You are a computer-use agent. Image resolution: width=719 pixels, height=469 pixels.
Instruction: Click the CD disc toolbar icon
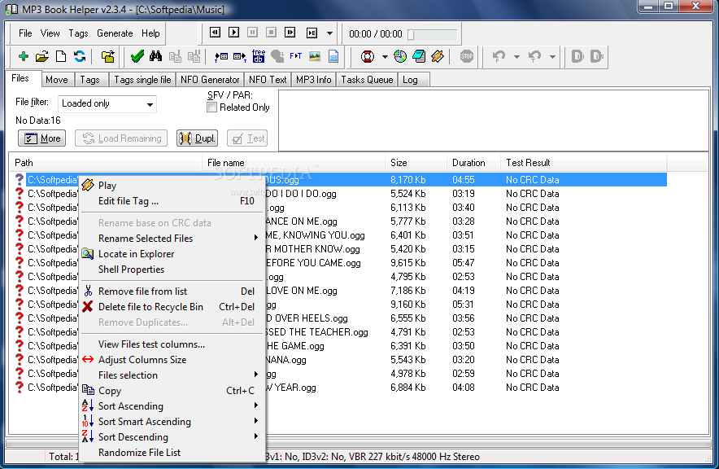[400, 56]
